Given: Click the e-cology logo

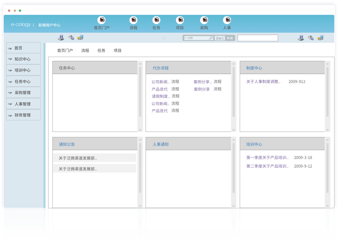Looking at the screenshot, I should point(21,25).
